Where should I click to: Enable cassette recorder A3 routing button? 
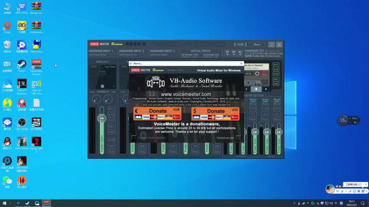276,74
